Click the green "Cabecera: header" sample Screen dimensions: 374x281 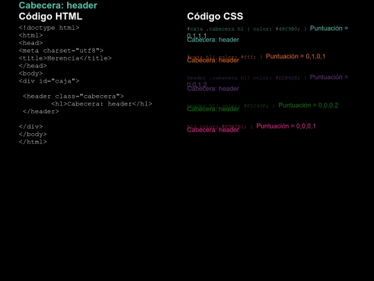213,110
